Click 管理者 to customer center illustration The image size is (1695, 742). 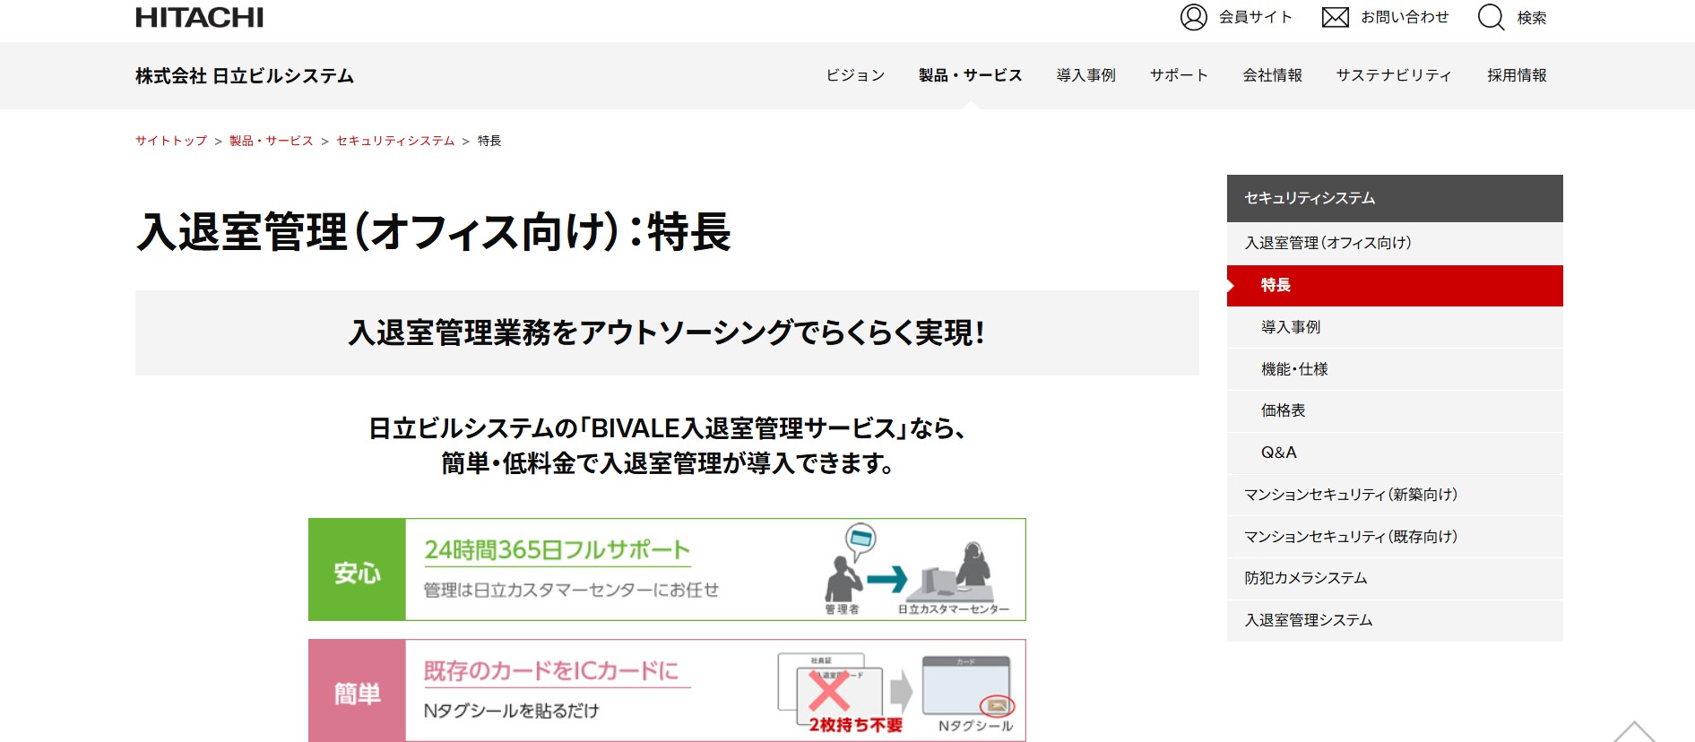[916, 569]
